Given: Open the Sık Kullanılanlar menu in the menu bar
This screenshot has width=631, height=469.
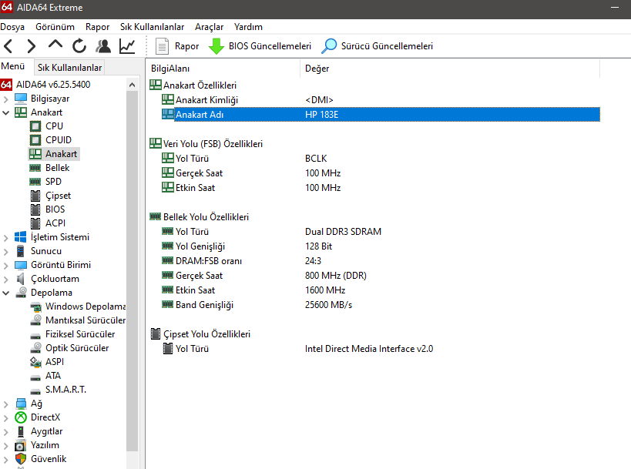Looking at the screenshot, I should point(152,27).
